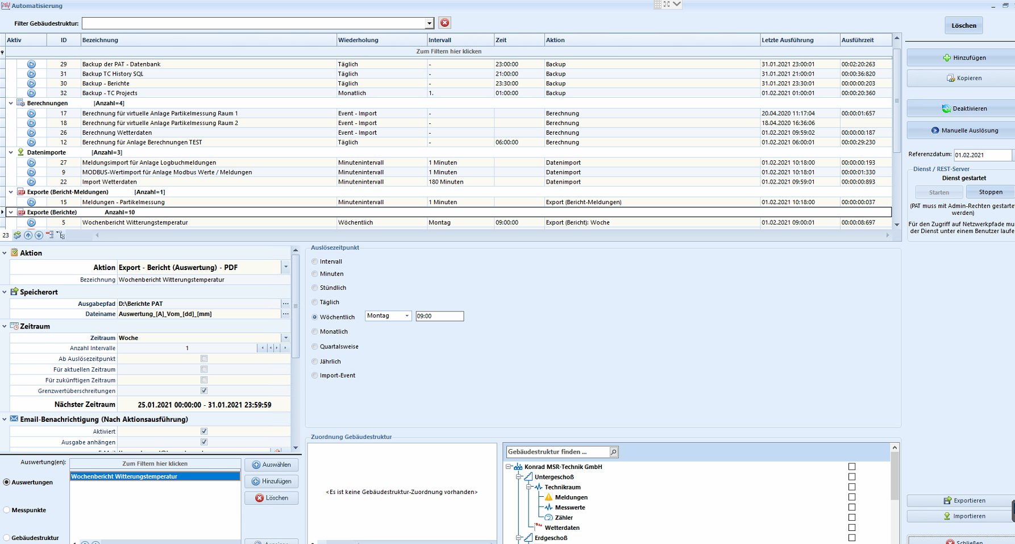The image size is (1015, 544).
Task: Click the warning icon beside Meldungen in tree
Action: [x=548, y=497]
